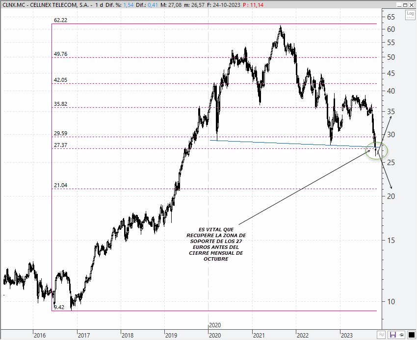Click the 29.59 Fibonacci level label
417x340 pixels.
click(60, 133)
